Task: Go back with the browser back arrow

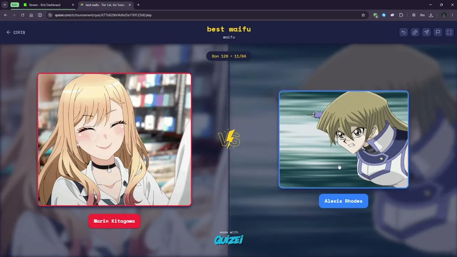Action: click(5, 15)
